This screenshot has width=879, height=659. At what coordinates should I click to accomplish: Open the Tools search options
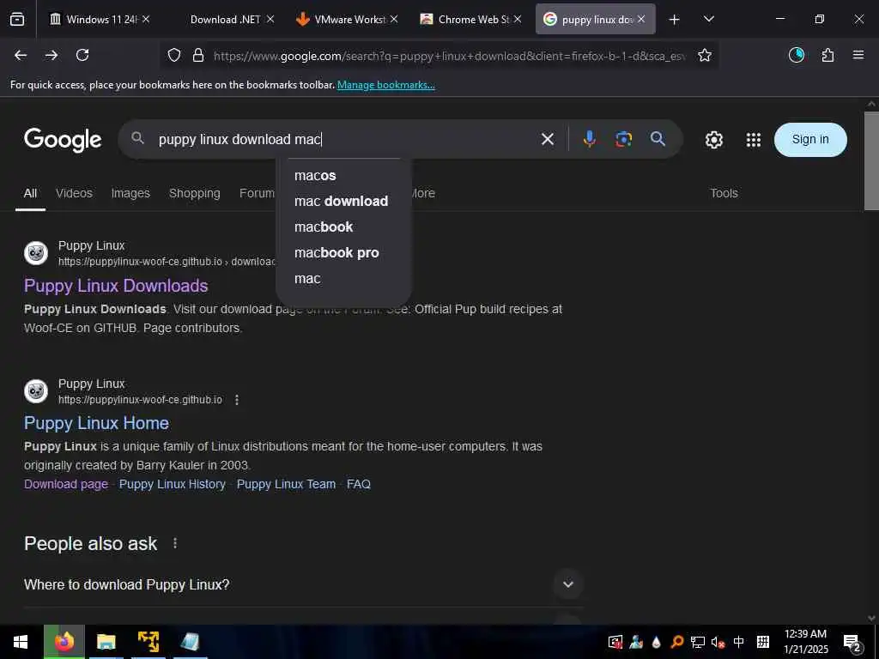(x=724, y=193)
